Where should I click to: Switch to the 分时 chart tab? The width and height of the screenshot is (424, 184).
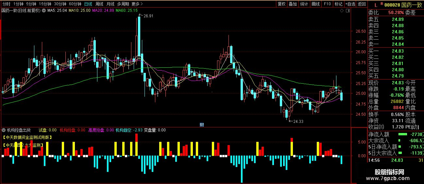coord(7,4)
